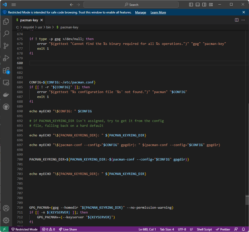Open the bin breadcrumb dropdown
This screenshot has height=232, width=249.
pyautogui.click(x=48, y=27)
